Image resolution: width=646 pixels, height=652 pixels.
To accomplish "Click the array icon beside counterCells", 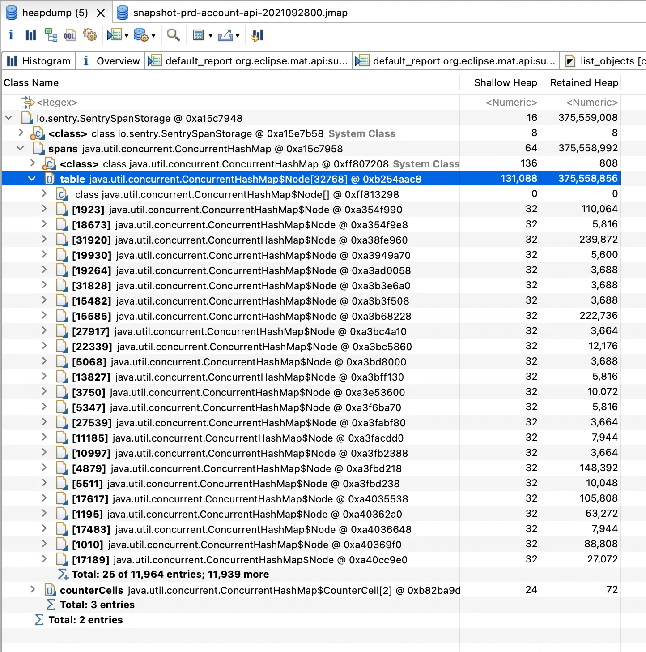I will [51, 590].
